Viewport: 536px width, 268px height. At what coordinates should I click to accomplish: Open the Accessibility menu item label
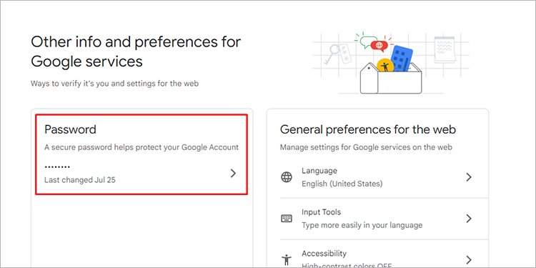pos(324,253)
